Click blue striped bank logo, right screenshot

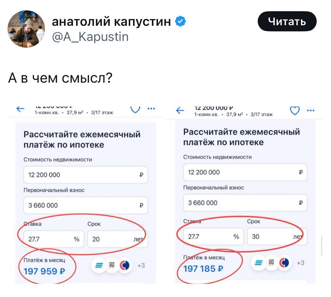click(259, 263)
